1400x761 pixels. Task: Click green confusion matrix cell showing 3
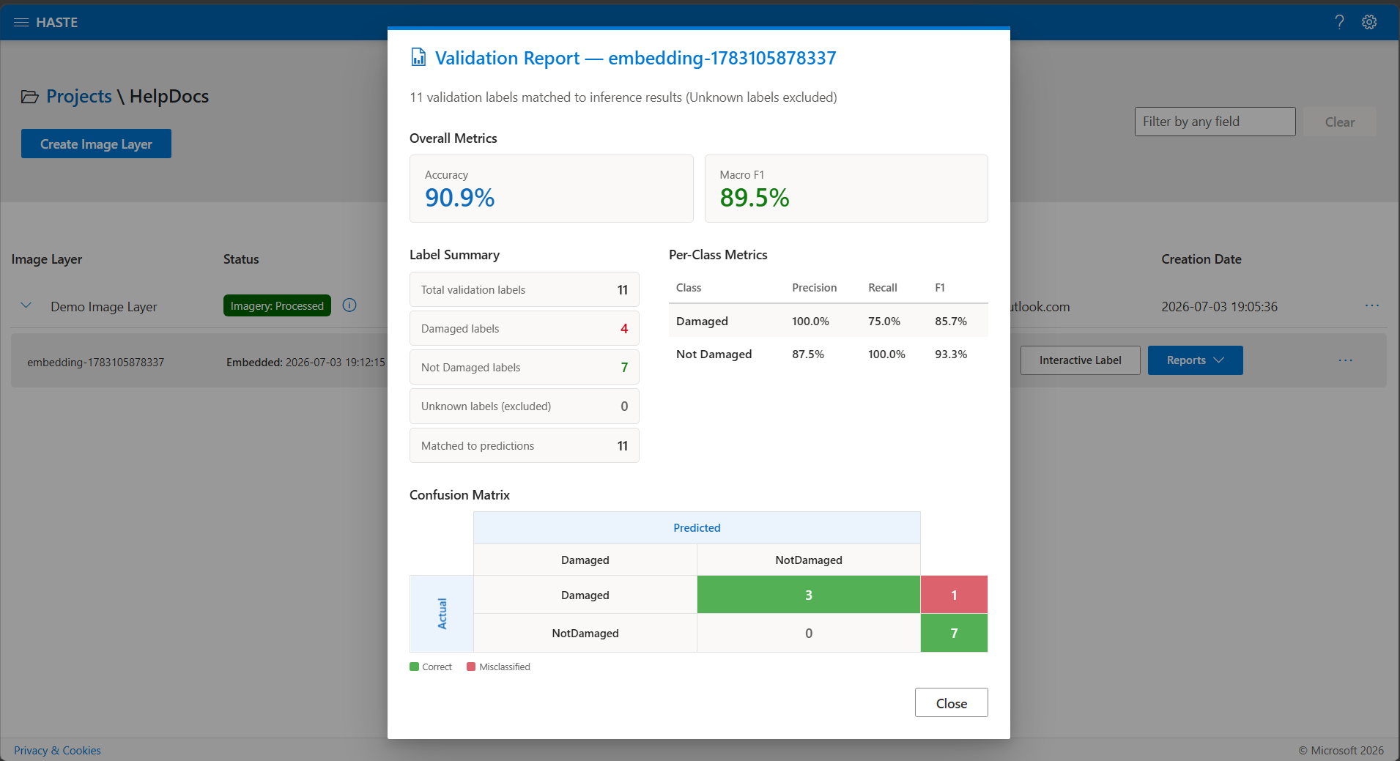809,595
